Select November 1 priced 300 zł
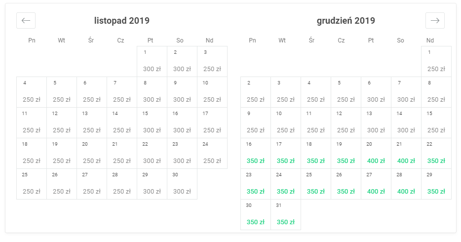The height and width of the screenshot is (242, 461). (152, 62)
